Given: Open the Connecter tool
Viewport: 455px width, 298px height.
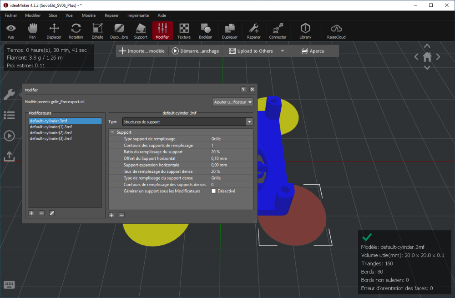Looking at the screenshot, I should click(x=278, y=31).
